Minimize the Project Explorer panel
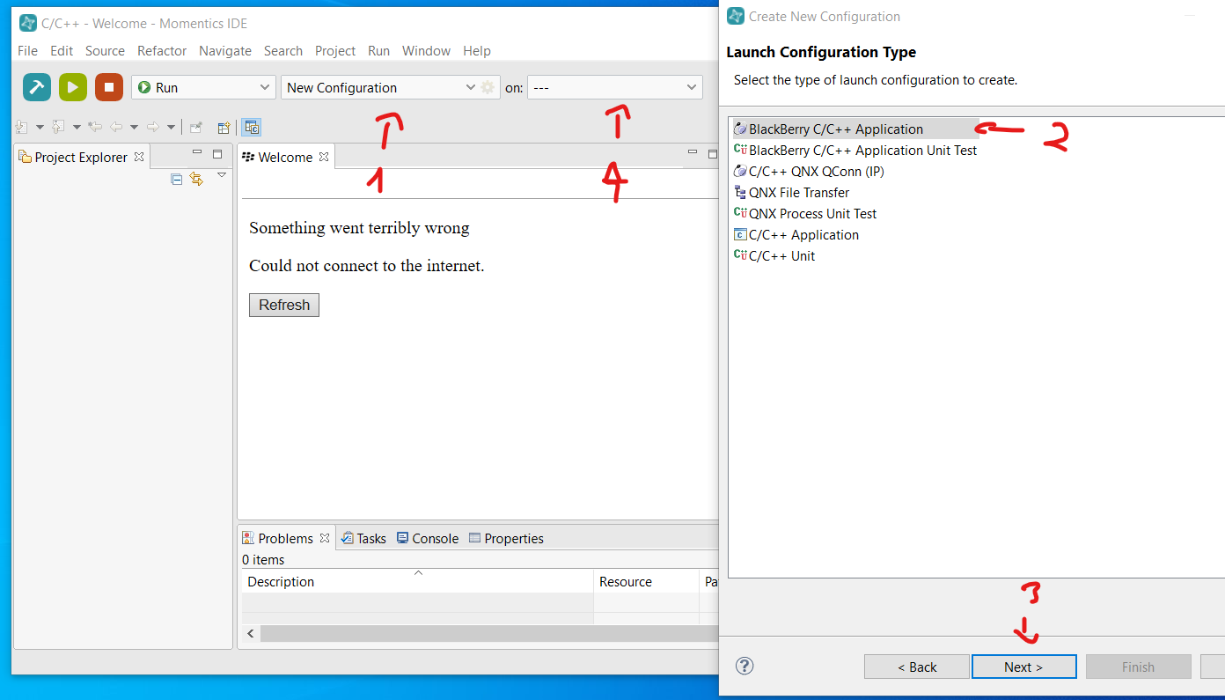 198,153
